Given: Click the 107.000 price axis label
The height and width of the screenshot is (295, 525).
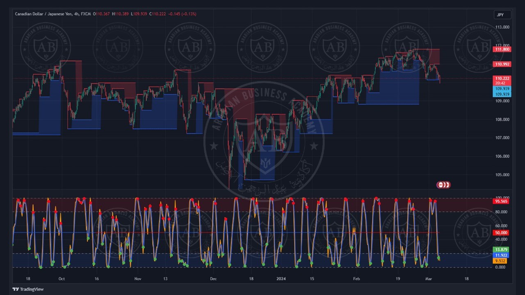Looking at the screenshot, I should tap(502, 138).
